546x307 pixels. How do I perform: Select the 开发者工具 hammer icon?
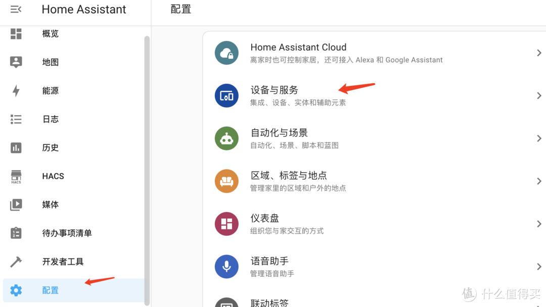coord(16,262)
